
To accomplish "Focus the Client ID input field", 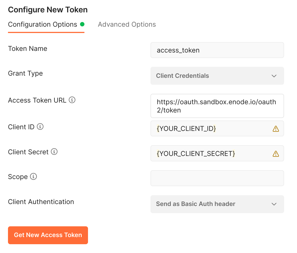I will pos(212,128).
